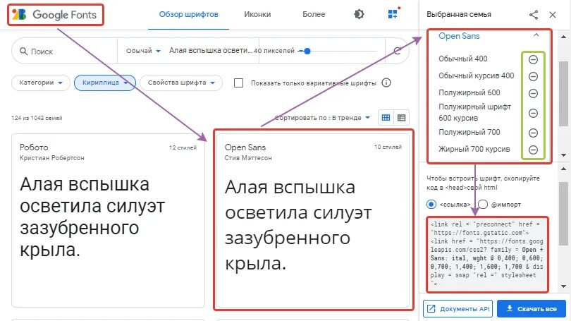Adjust the font size slider handle

(x=307, y=51)
